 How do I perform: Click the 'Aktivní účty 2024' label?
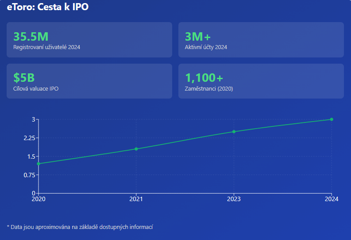206,47
